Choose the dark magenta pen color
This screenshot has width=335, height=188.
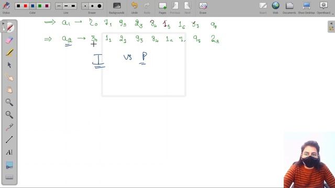point(47,6)
